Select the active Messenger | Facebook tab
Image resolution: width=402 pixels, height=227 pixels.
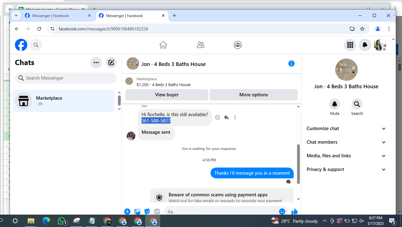click(x=132, y=15)
